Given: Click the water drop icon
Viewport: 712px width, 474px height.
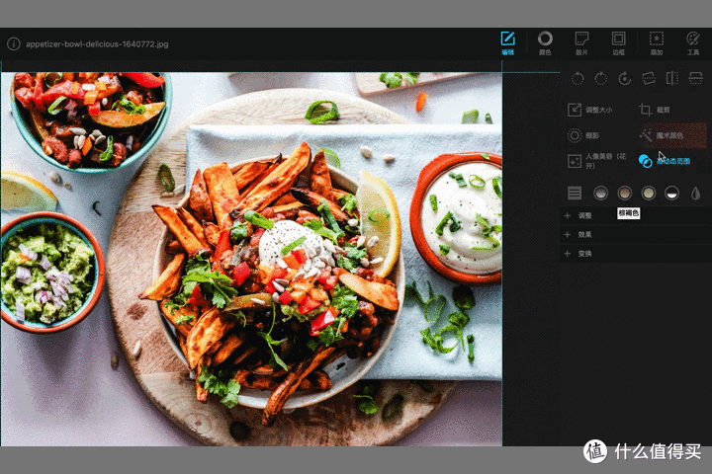Looking at the screenshot, I should tap(695, 194).
